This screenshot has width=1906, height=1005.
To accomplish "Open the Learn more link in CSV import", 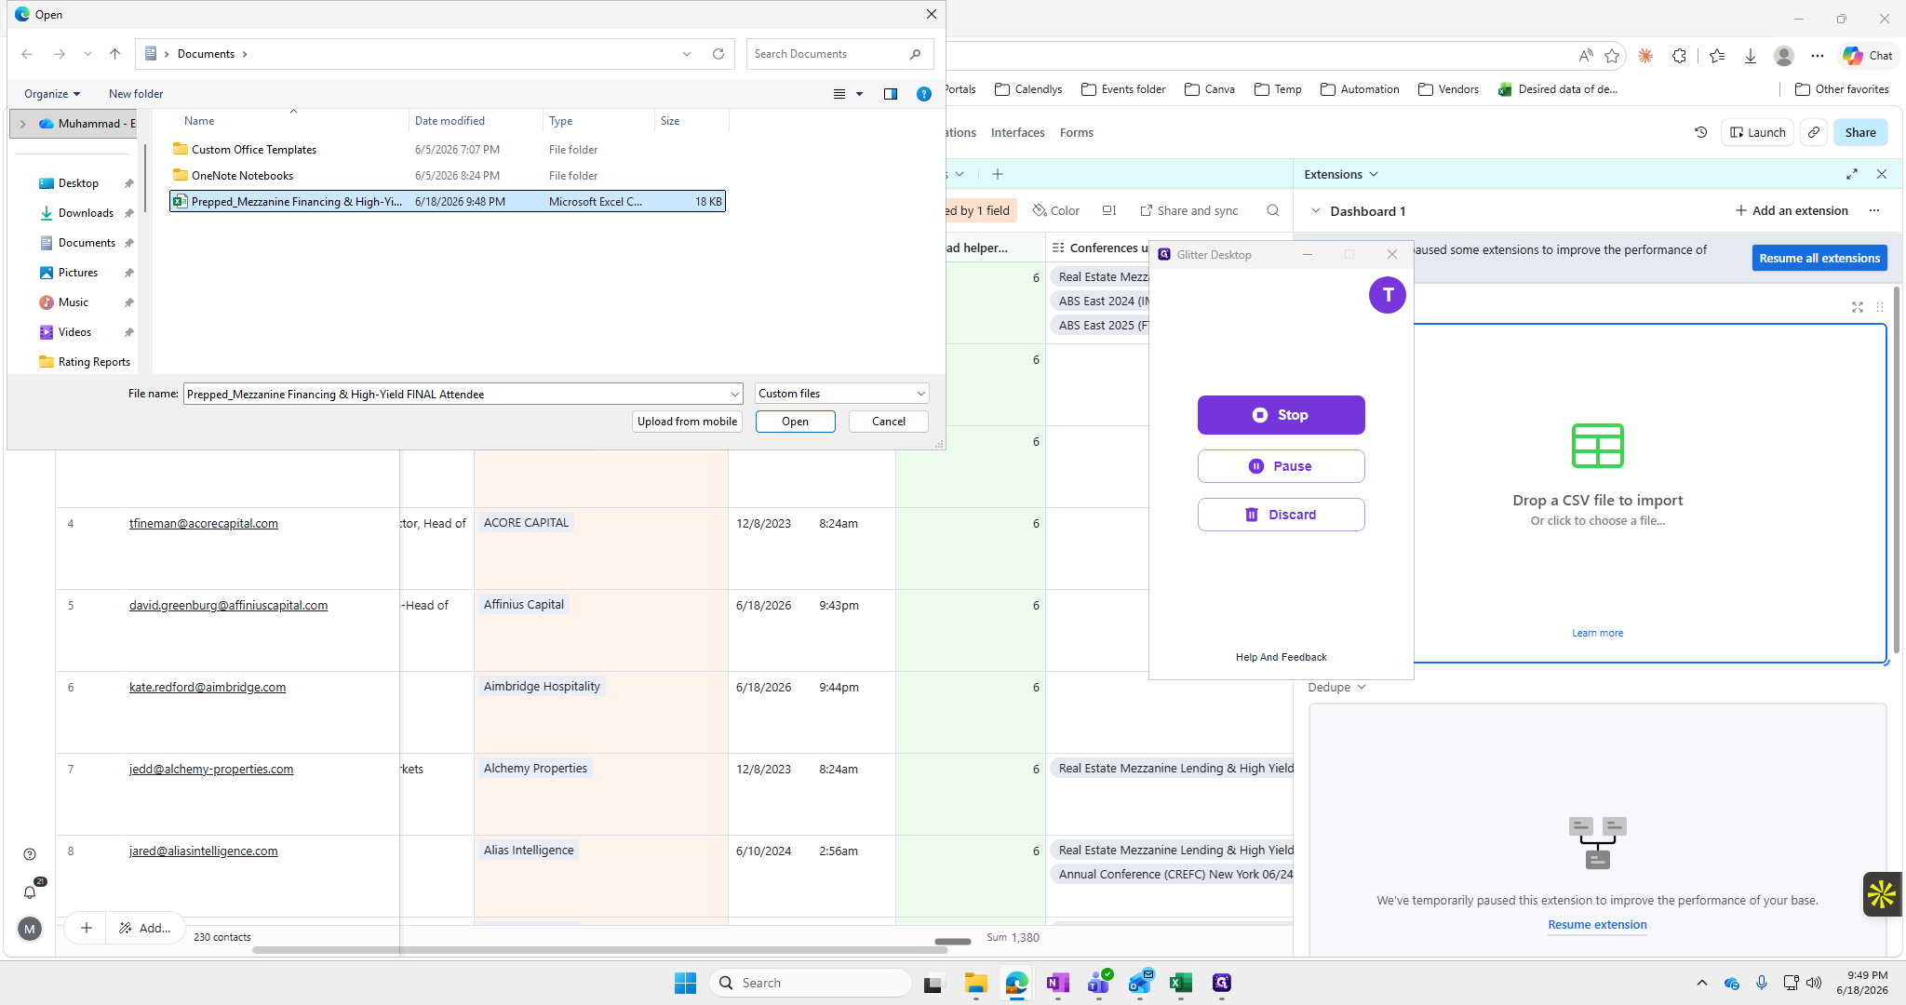I will (x=1597, y=633).
